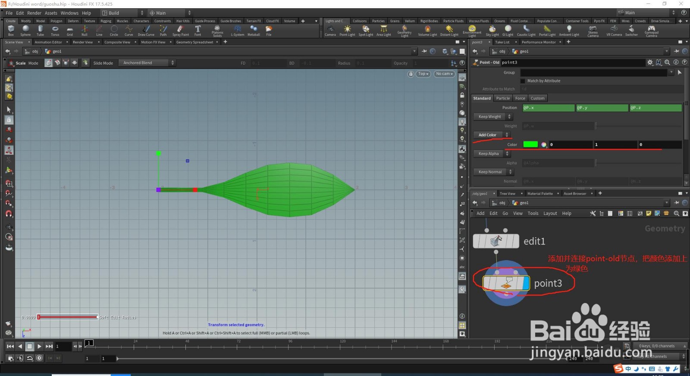This screenshot has height=376, width=690.
Task: Open the Add Color dropdown
Action: pyautogui.click(x=492, y=135)
